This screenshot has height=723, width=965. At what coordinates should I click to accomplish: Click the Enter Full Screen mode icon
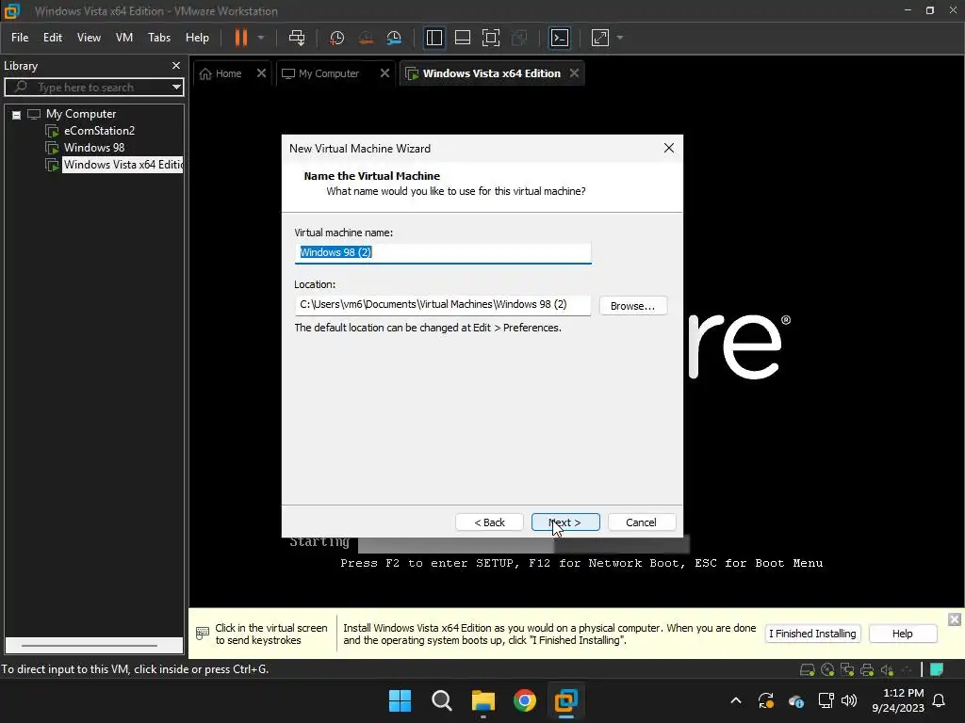click(x=490, y=38)
